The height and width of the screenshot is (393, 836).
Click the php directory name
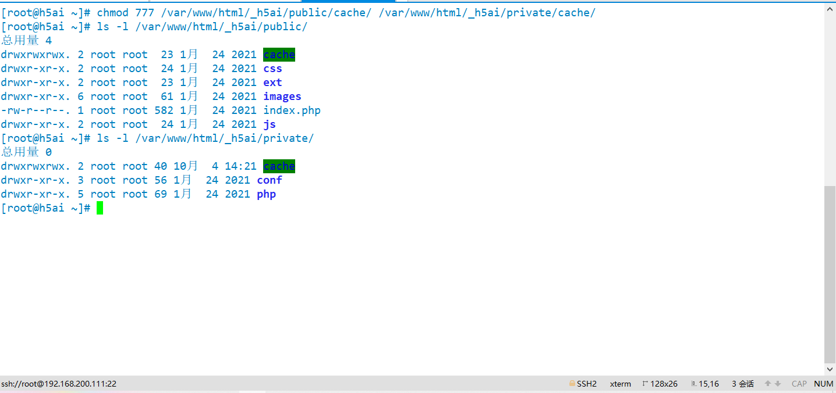(x=267, y=194)
